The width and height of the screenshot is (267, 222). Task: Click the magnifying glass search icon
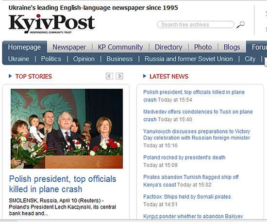point(241,25)
